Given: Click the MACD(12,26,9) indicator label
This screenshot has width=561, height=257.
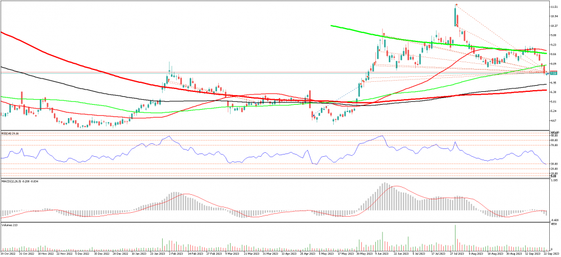Looking at the screenshot, I should [20, 181].
